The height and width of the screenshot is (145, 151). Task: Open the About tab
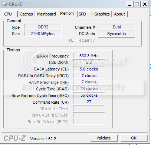119,14
